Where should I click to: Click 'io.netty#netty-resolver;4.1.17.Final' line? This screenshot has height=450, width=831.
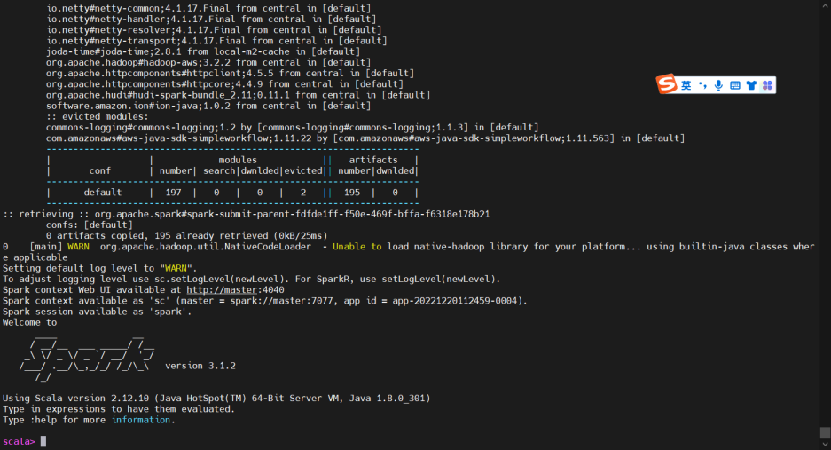[x=214, y=29]
